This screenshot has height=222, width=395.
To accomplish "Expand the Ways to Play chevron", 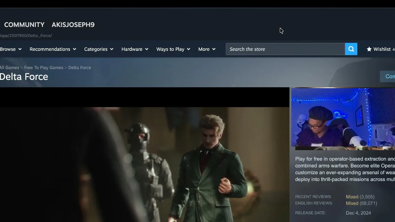I will [x=189, y=49].
